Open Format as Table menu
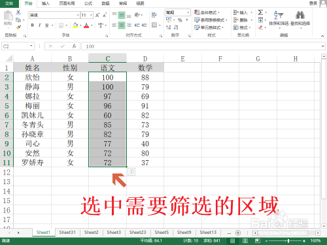327x245 pixels. (x=211, y=20)
